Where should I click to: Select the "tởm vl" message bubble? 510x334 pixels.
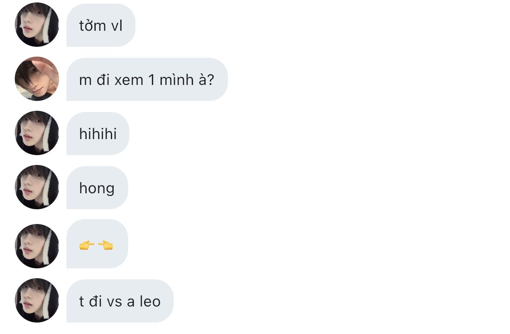point(101,25)
